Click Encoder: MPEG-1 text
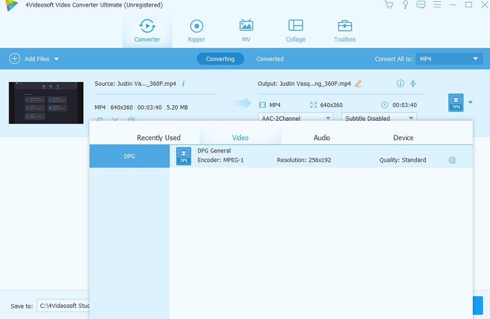 [x=221, y=160]
